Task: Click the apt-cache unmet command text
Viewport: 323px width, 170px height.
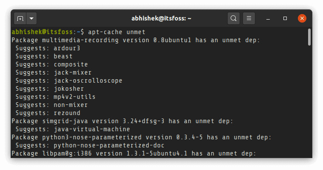Action: [x=117, y=32]
